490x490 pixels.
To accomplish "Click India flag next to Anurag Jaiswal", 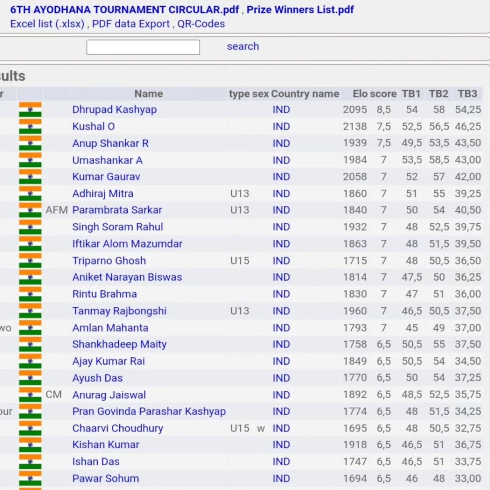I will 30,395.
